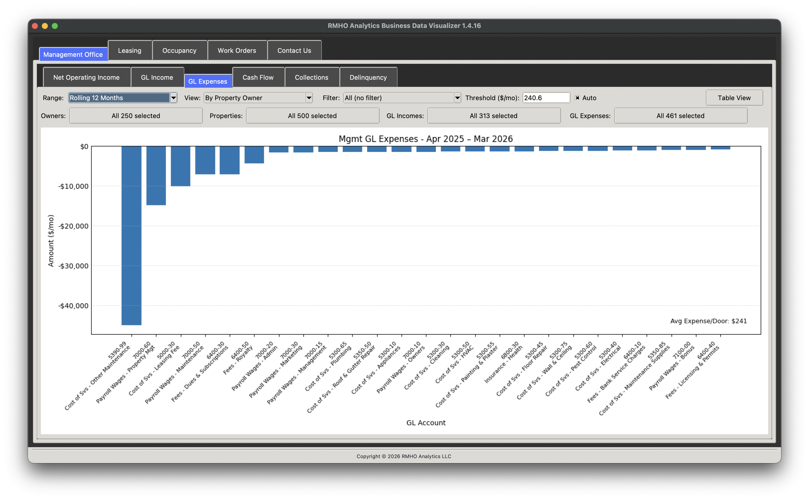809x500 pixels.
Task: Open GL Incomes All 313 selected selector
Action: 493,116
